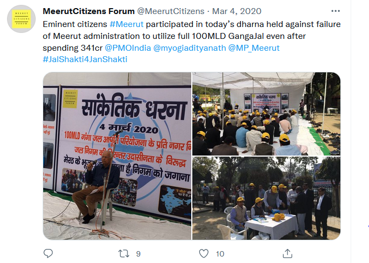Open the MeerutCitizens Forum display name

[x=89, y=11]
